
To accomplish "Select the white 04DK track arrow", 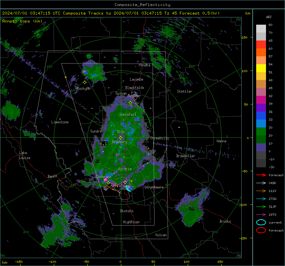I will (x=261, y=183).
